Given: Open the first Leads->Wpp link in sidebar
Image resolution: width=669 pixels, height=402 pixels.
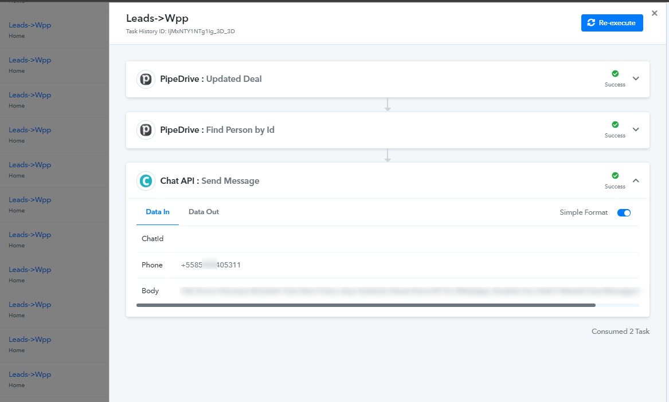Looking at the screenshot, I should click(30, 25).
